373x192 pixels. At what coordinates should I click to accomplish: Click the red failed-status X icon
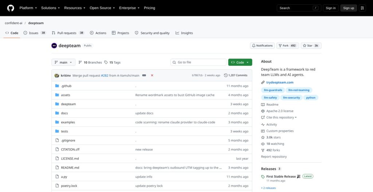(x=152, y=75)
